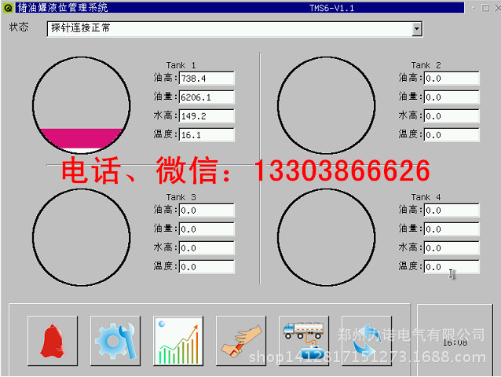This screenshot has width=501, height=377.
Task: Click the Tank 4 label
Action: coord(426,197)
